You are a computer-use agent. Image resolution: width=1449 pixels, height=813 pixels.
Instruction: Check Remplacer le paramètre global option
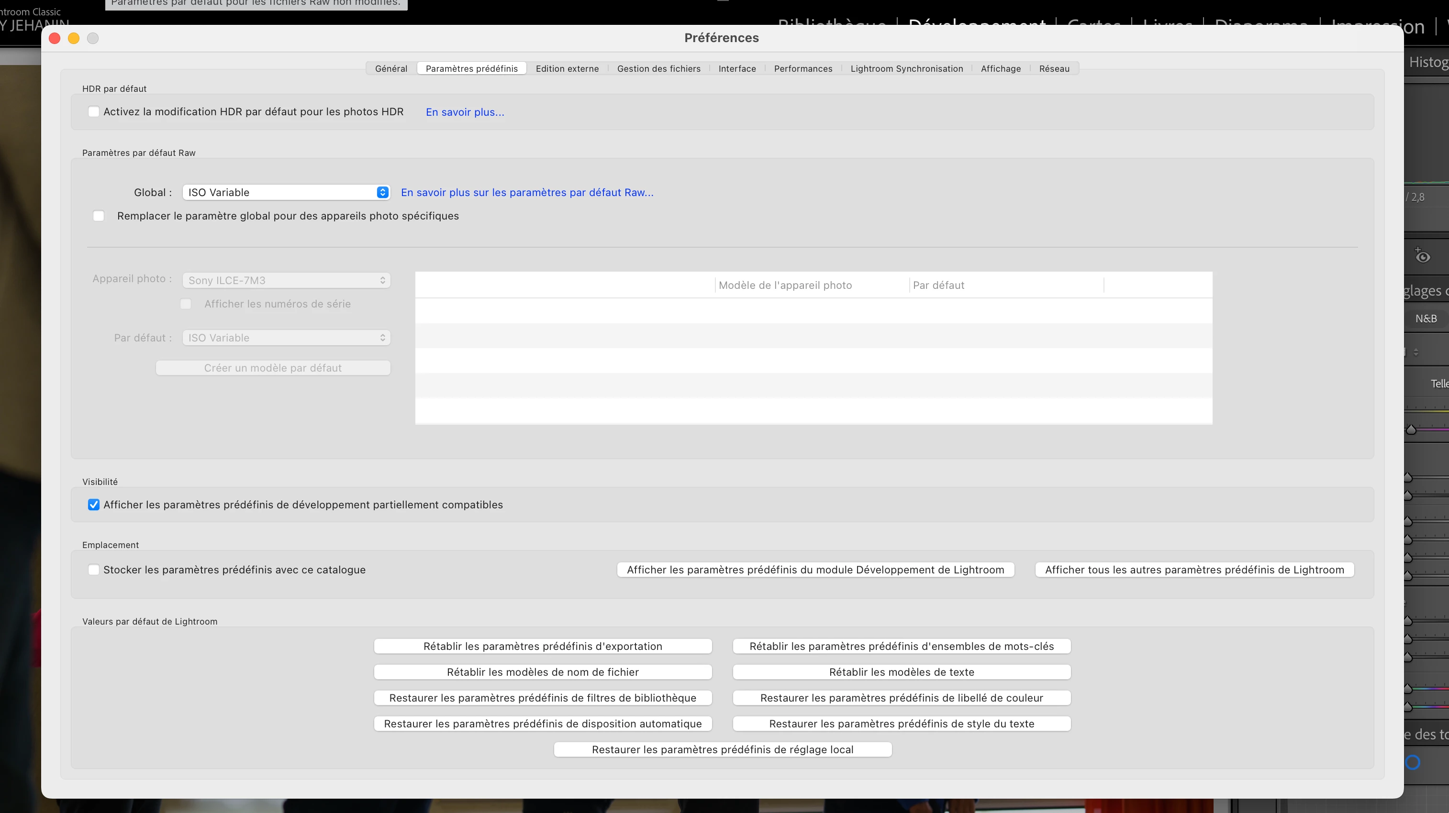pos(99,216)
